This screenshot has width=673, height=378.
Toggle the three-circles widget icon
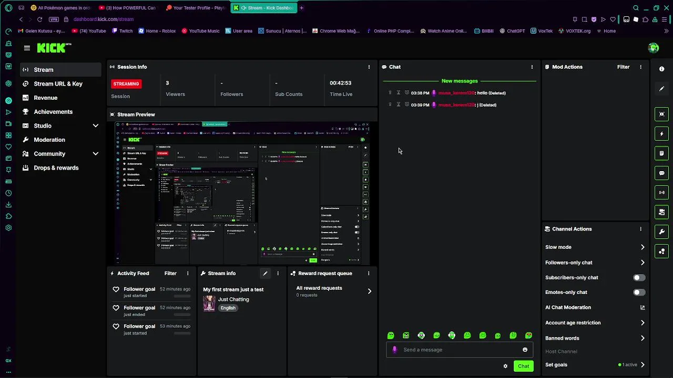click(x=661, y=251)
